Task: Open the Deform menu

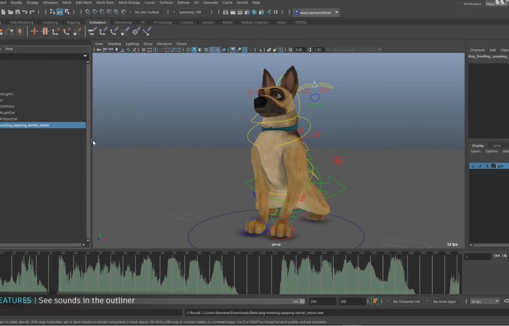Action: coord(183,3)
